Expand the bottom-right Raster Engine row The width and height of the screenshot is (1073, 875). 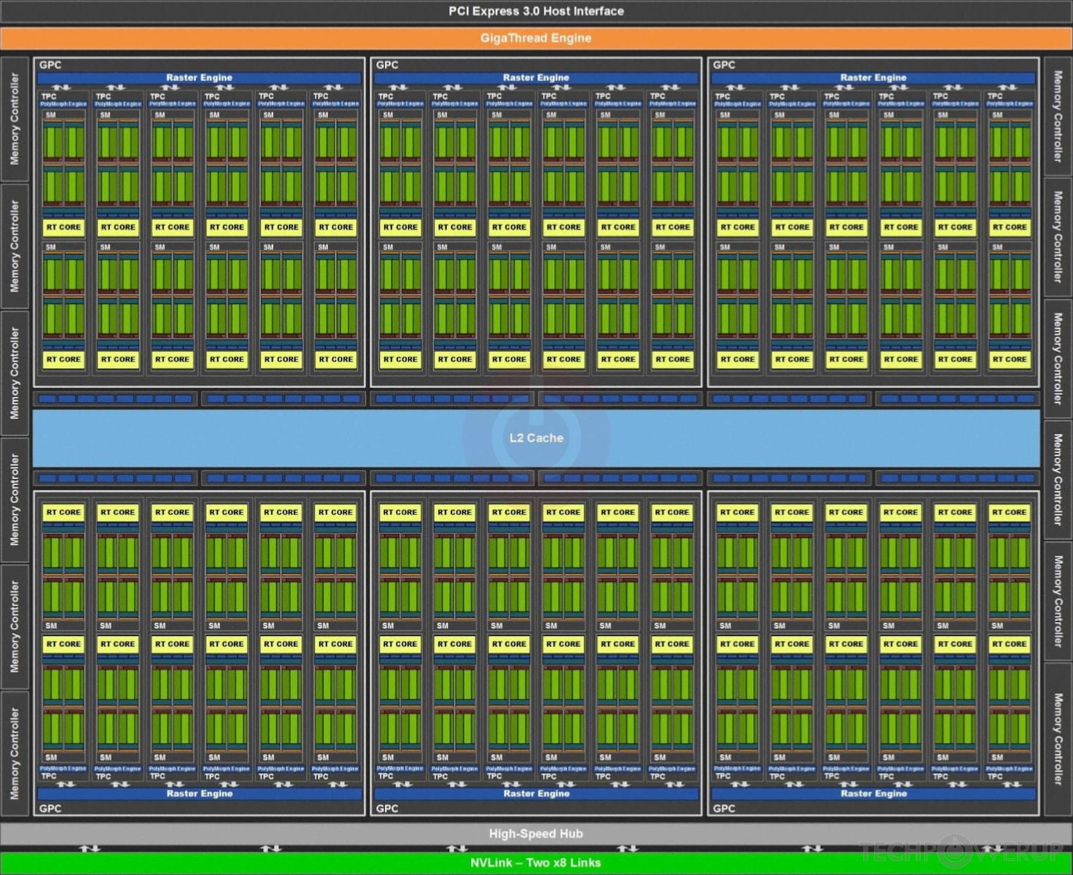coord(873,793)
